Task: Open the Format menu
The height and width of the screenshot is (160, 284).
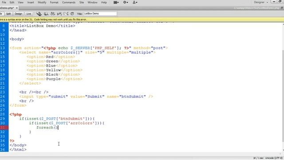Action: coord(54,2)
